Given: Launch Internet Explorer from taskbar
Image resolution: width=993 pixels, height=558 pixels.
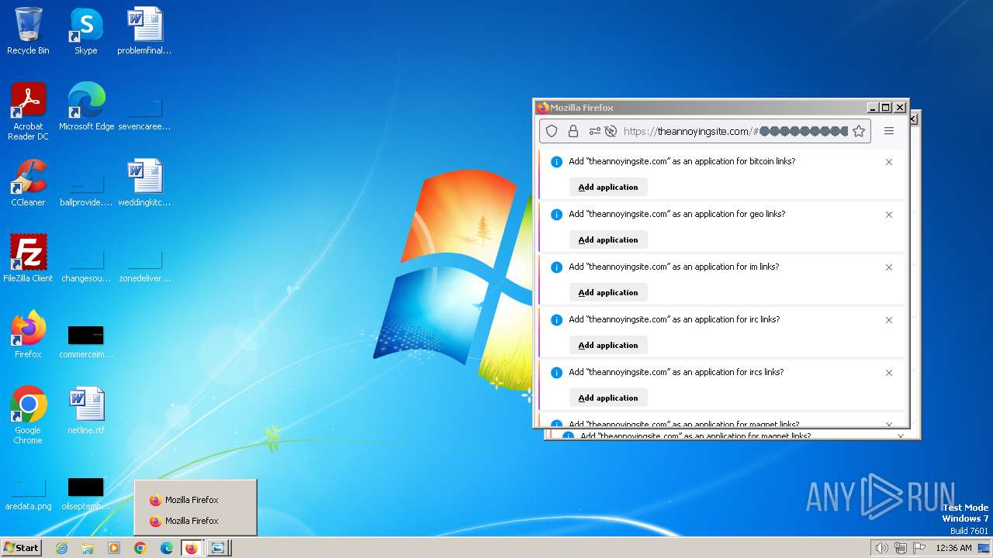Looking at the screenshot, I should [x=61, y=548].
